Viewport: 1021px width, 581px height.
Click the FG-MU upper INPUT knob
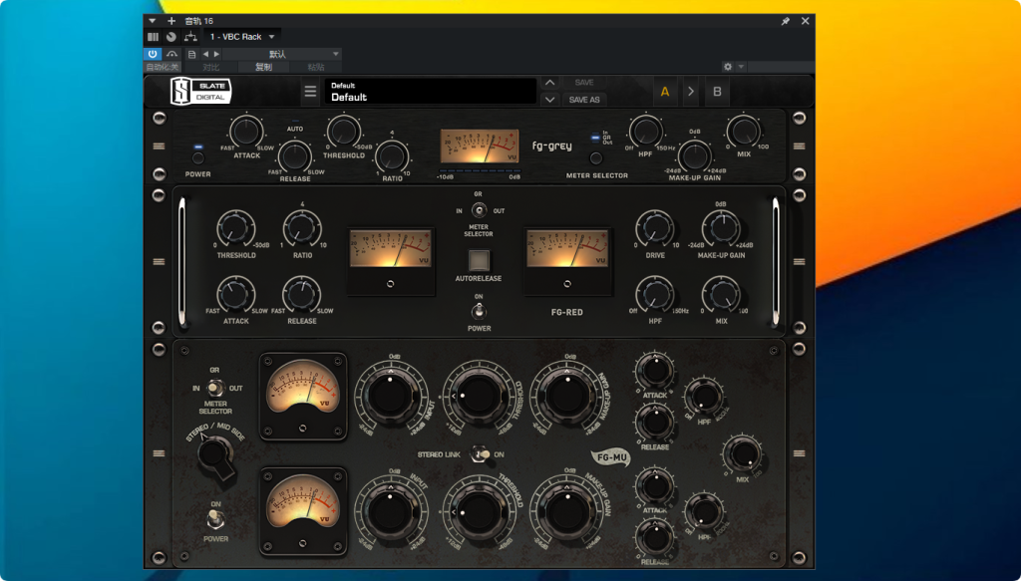(x=390, y=395)
